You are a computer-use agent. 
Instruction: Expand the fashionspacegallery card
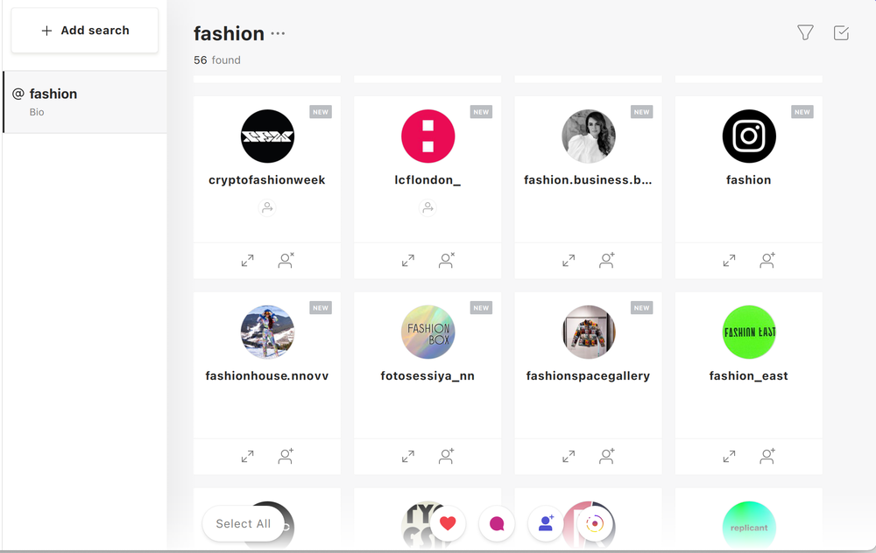click(569, 457)
